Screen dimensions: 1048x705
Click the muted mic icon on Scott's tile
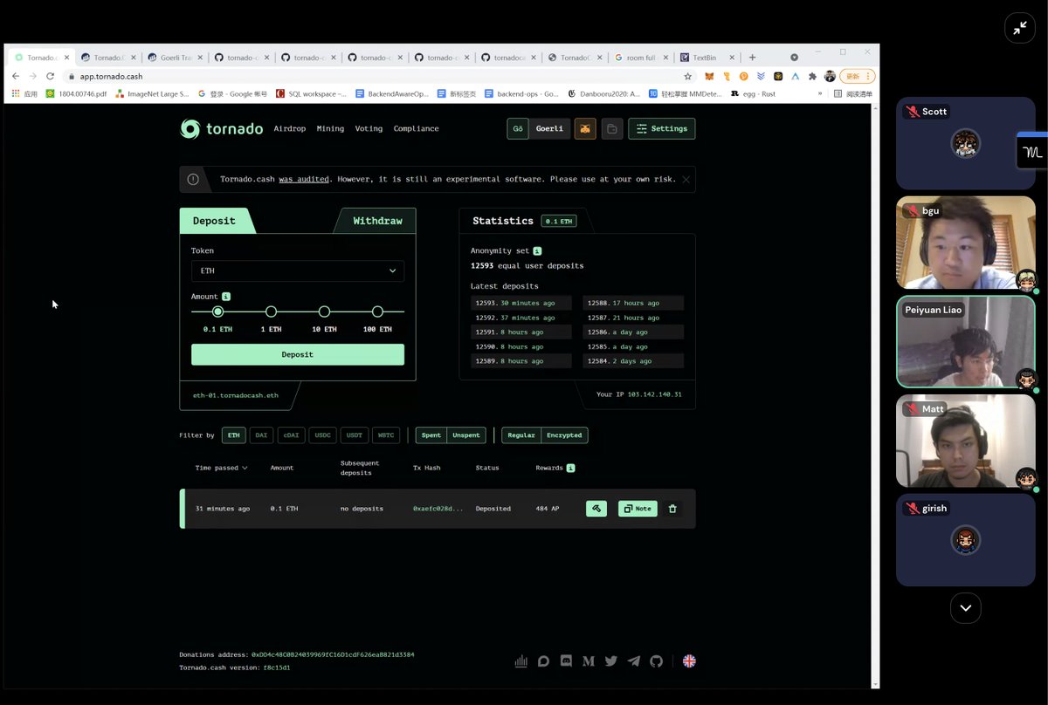913,112
